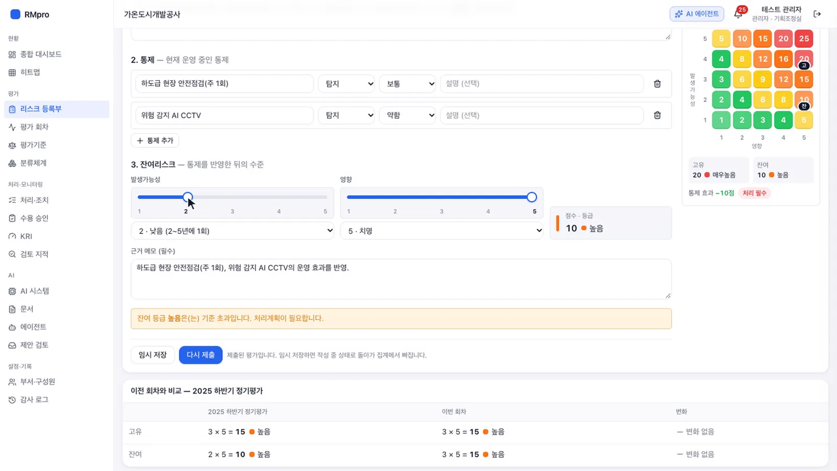This screenshot has height=471, width=837.
Task: Go to 검토 지적
Action: click(56, 254)
